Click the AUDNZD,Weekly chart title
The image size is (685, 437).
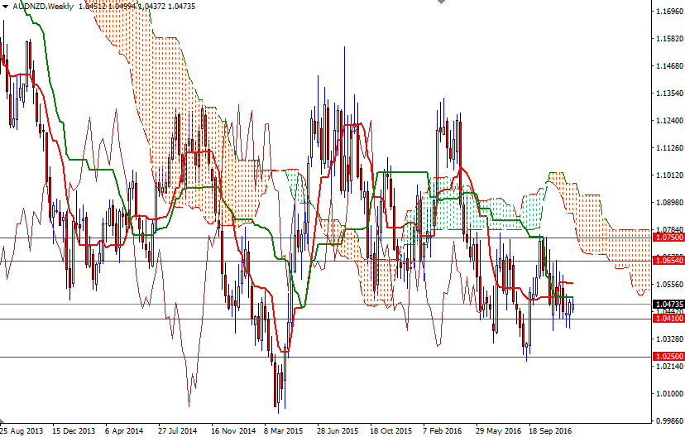[x=43, y=7]
